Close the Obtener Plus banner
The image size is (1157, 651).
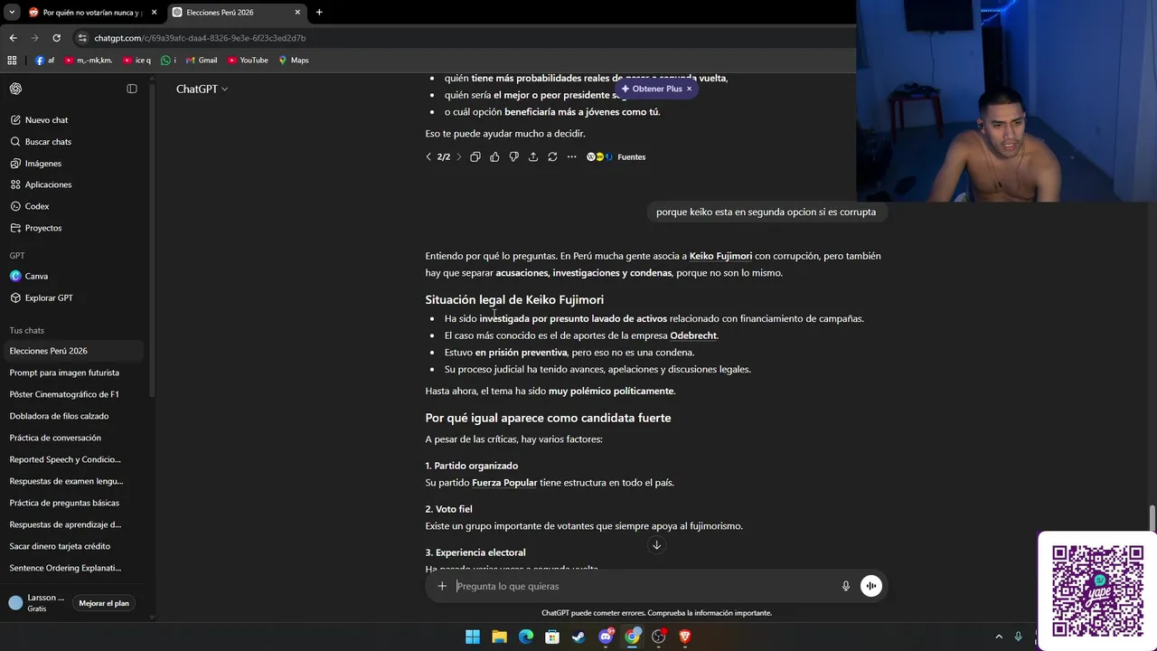(689, 89)
